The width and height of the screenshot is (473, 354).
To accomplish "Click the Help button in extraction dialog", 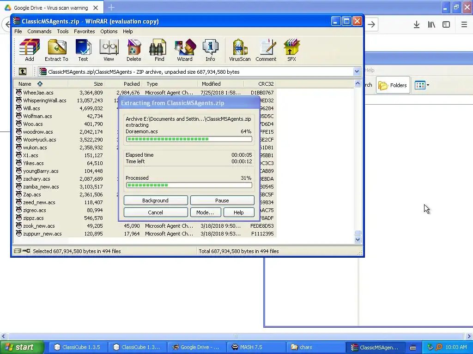I will click(x=239, y=212).
